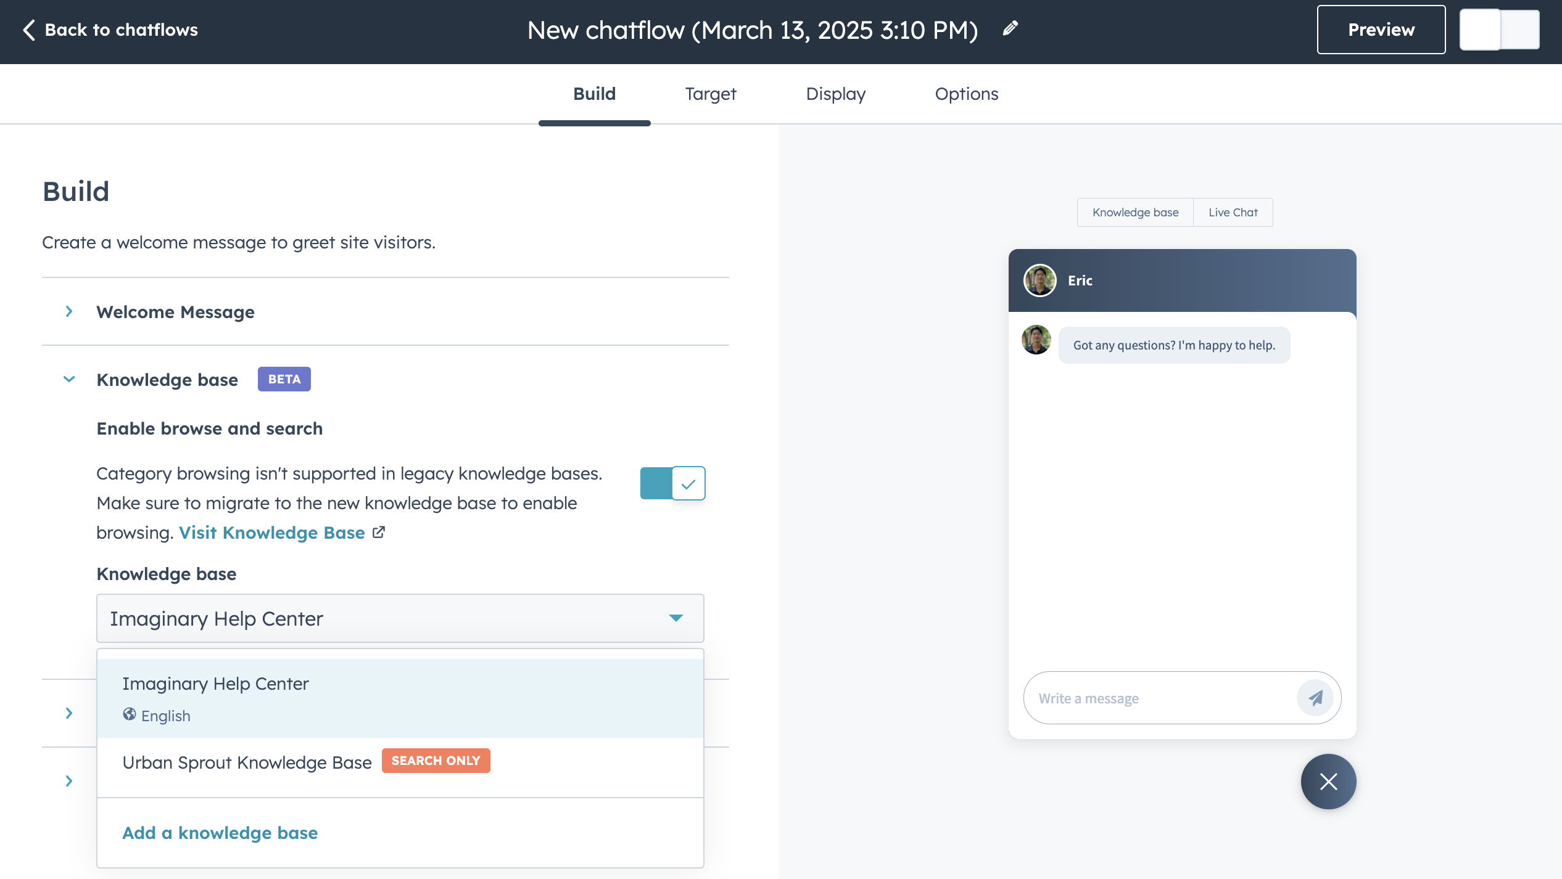Click the avatar beside the greeting message
This screenshot has height=879, width=1562.
point(1036,340)
